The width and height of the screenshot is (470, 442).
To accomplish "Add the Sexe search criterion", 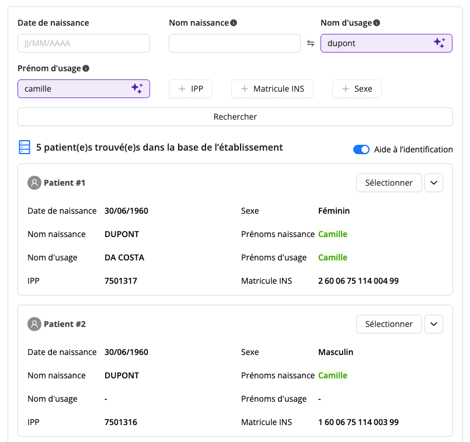I will [x=357, y=89].
